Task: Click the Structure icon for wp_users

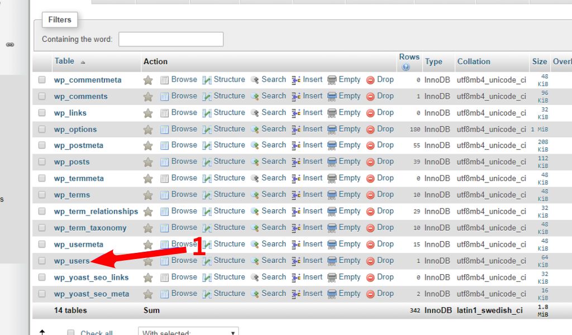Action: coord(207,261)
